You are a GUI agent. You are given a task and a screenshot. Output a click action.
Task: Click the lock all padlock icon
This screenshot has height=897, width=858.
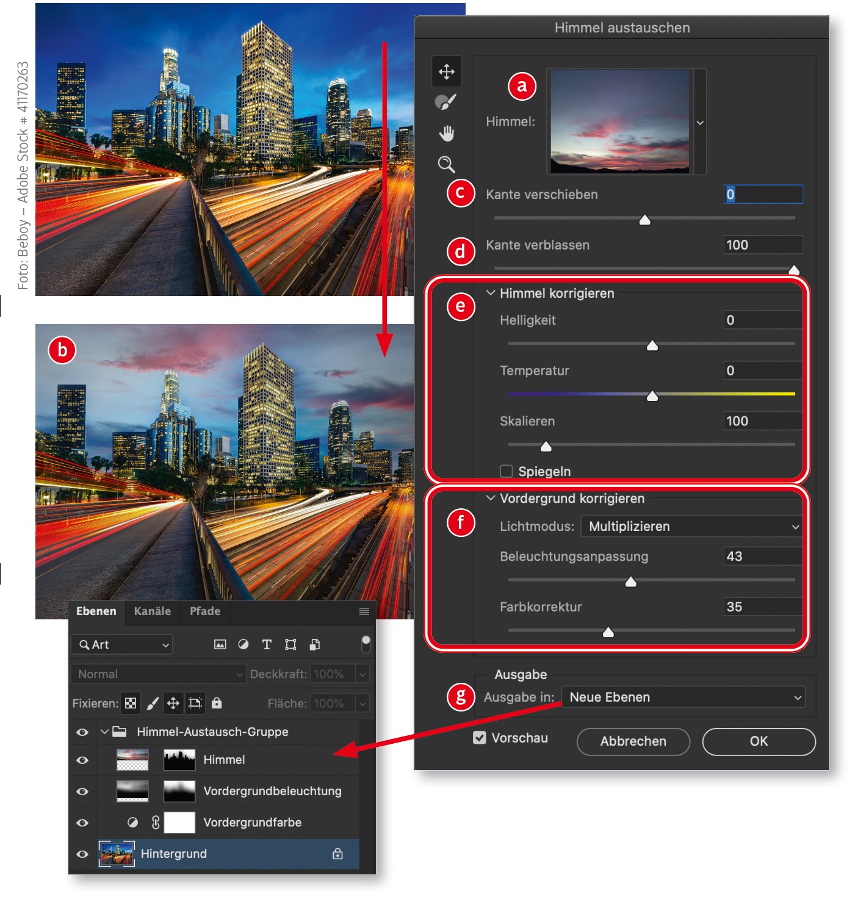tap(217, 703)
